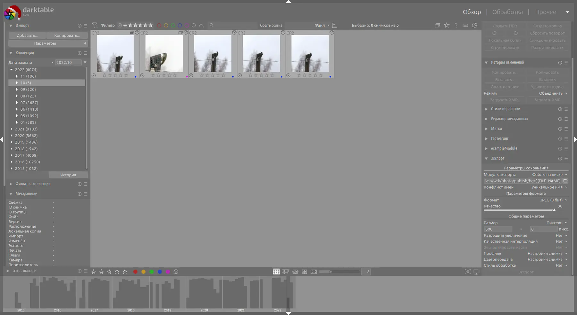Viewport: 577px width, 315px height.
Task: Toggle focus peaking icon at bottom right
Action: [468, 272]
